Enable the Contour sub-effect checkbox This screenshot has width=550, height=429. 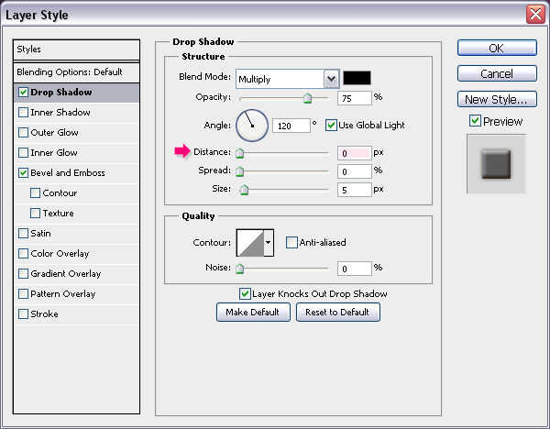coord(35,192)
